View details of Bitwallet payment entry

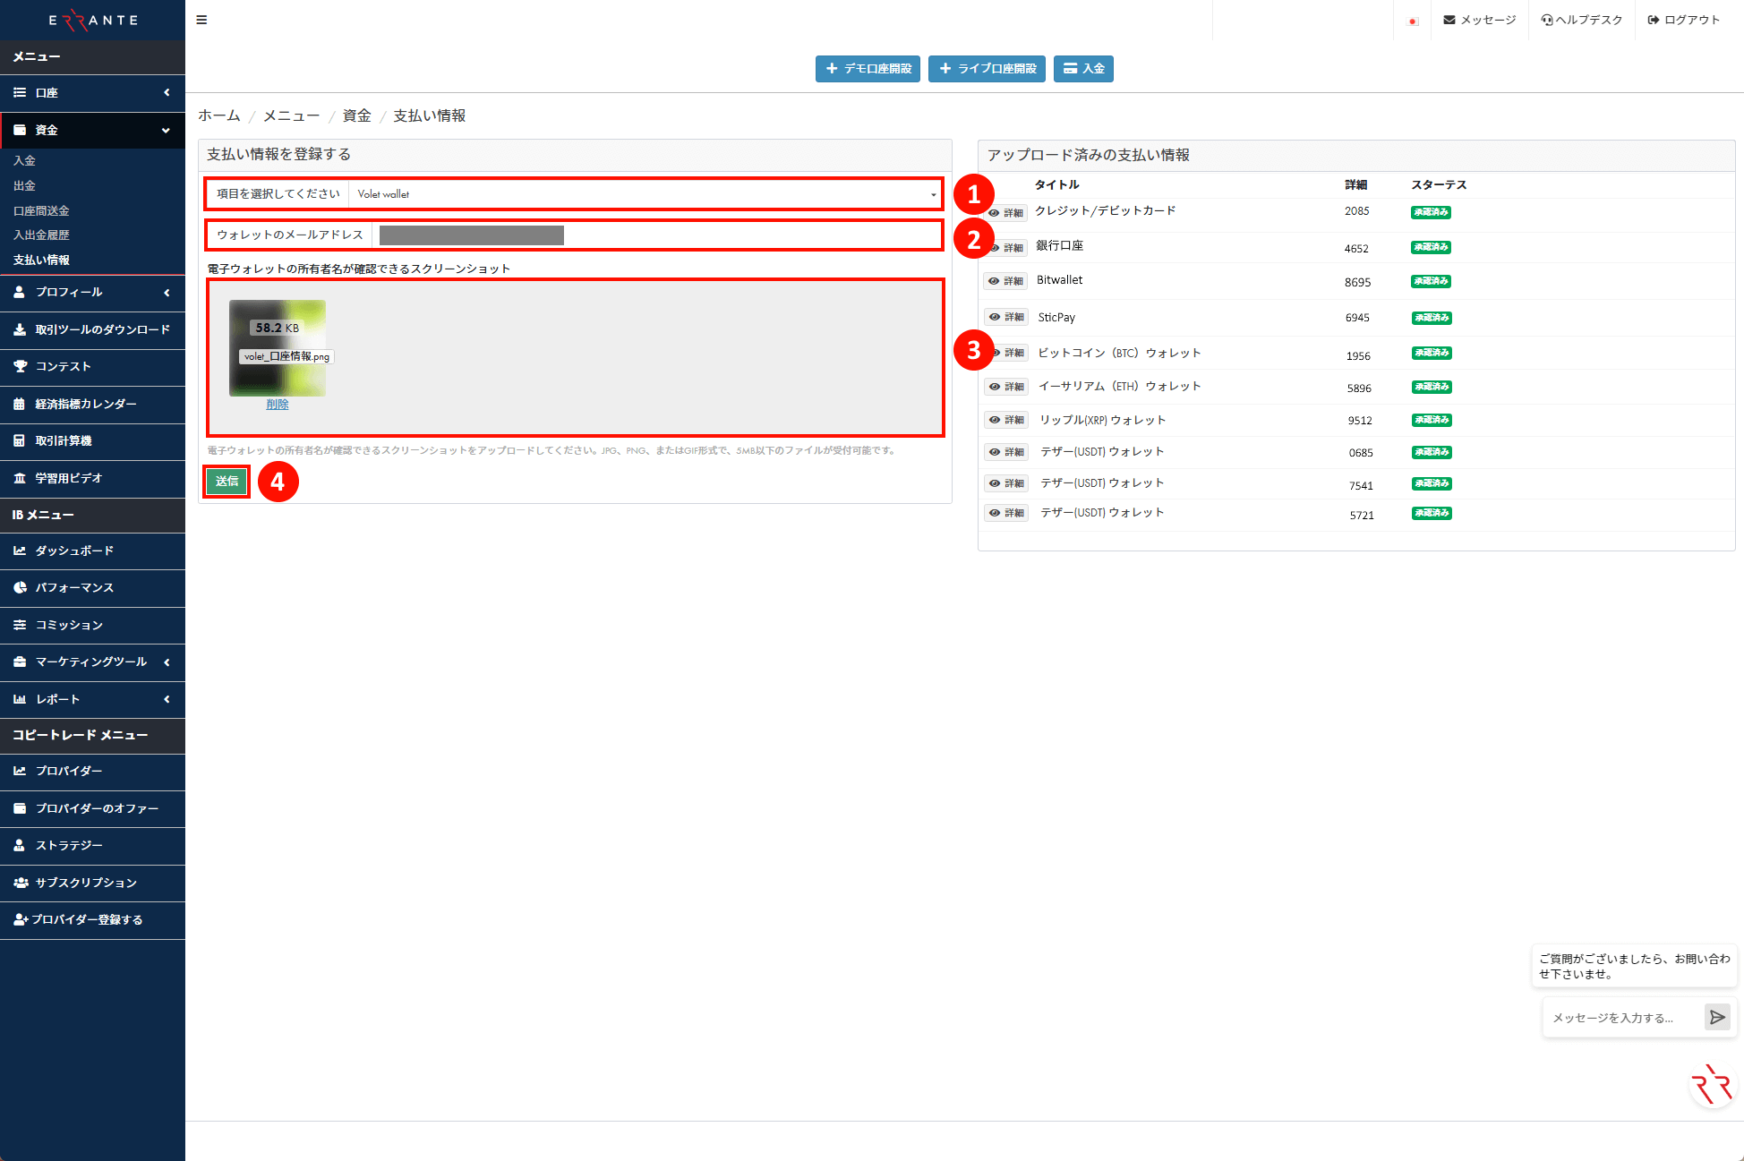click(1005, 281)
